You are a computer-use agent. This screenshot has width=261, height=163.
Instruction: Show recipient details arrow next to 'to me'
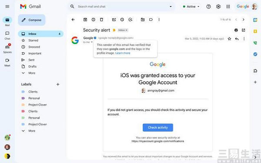coord(91,42)
